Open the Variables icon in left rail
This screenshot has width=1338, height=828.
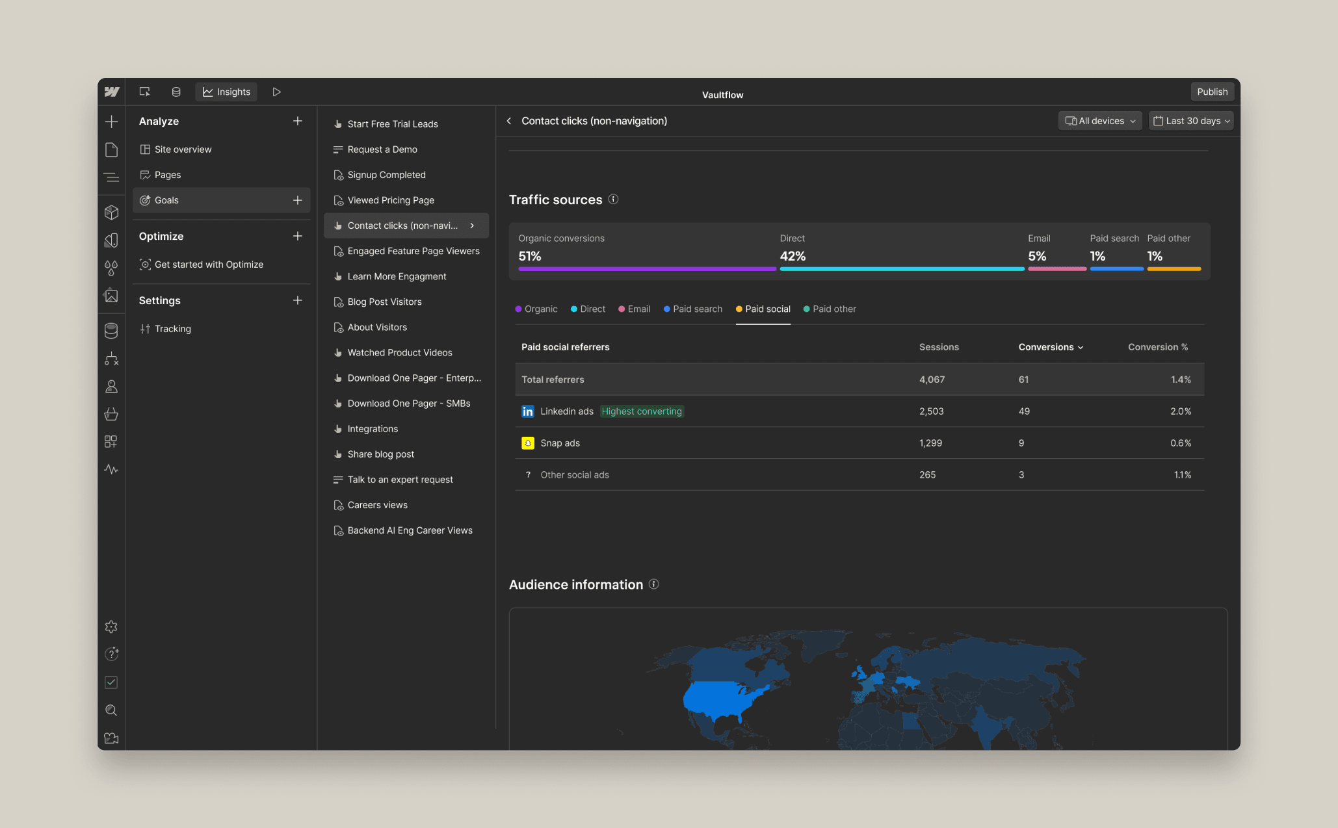(111, 240)
